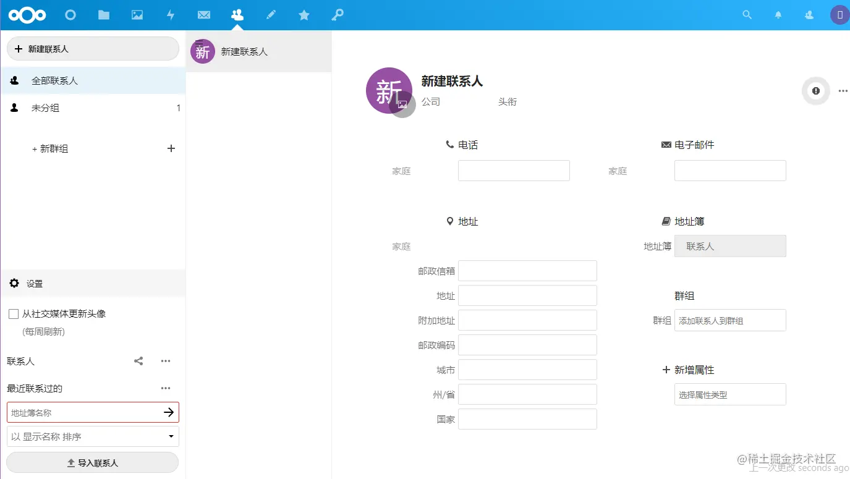Open the 选择属性类型 property type dropdown
The width and height of the screenshot is (850, 479).
(x=730, y=394)
